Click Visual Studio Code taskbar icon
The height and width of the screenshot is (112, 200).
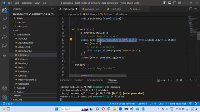coord(132,109)
